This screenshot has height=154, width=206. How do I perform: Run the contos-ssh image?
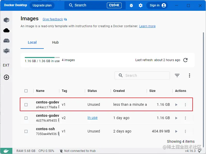point(176,131)
